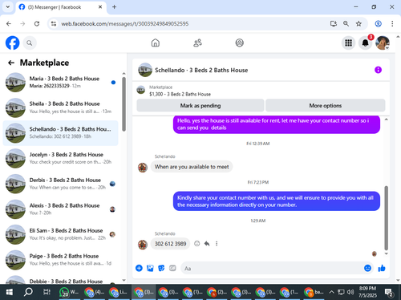Screen dimensions: 401x300
Task: Reload the page with refresh icon
Action: pyautogui.click(x=37, y=24)
